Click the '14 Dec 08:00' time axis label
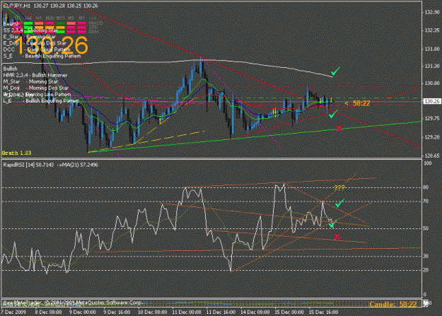Viewport: 442px width, 316px height. coord(255,312)
